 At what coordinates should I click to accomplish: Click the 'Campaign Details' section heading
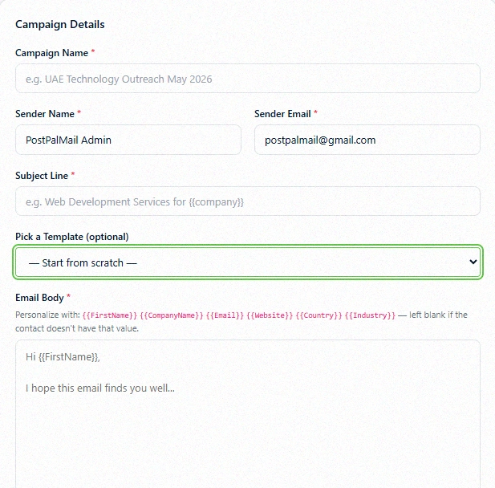coord(60,24)
